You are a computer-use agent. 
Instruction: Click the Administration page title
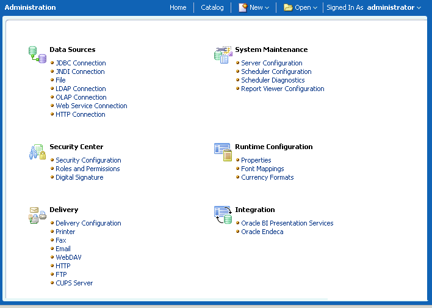point(31,7)
